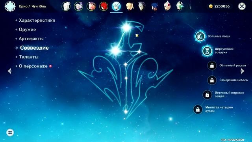Click the Облачный раскат label
The height and width of the screenshot is (142, 252).
click(233, 65)
